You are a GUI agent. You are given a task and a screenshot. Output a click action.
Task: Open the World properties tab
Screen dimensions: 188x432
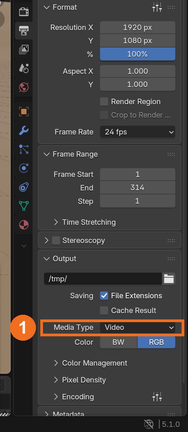(24, 87)
